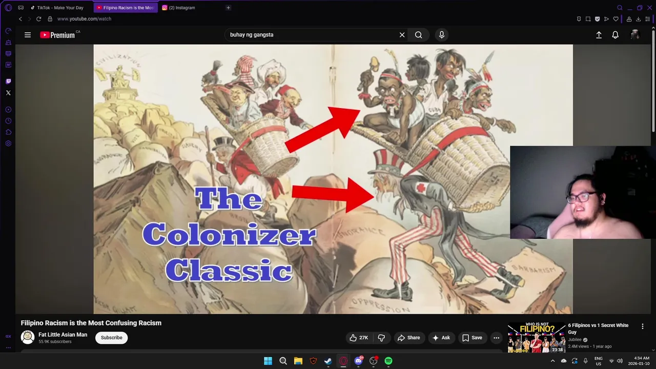Open the Windows Start menu
Screen dimensions: 656x369
(x=268, y=361)
